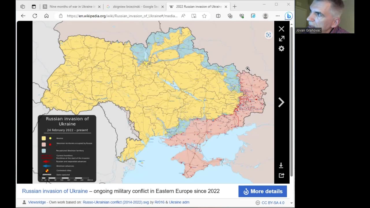Share or embed this file icon

click(281, 175)
